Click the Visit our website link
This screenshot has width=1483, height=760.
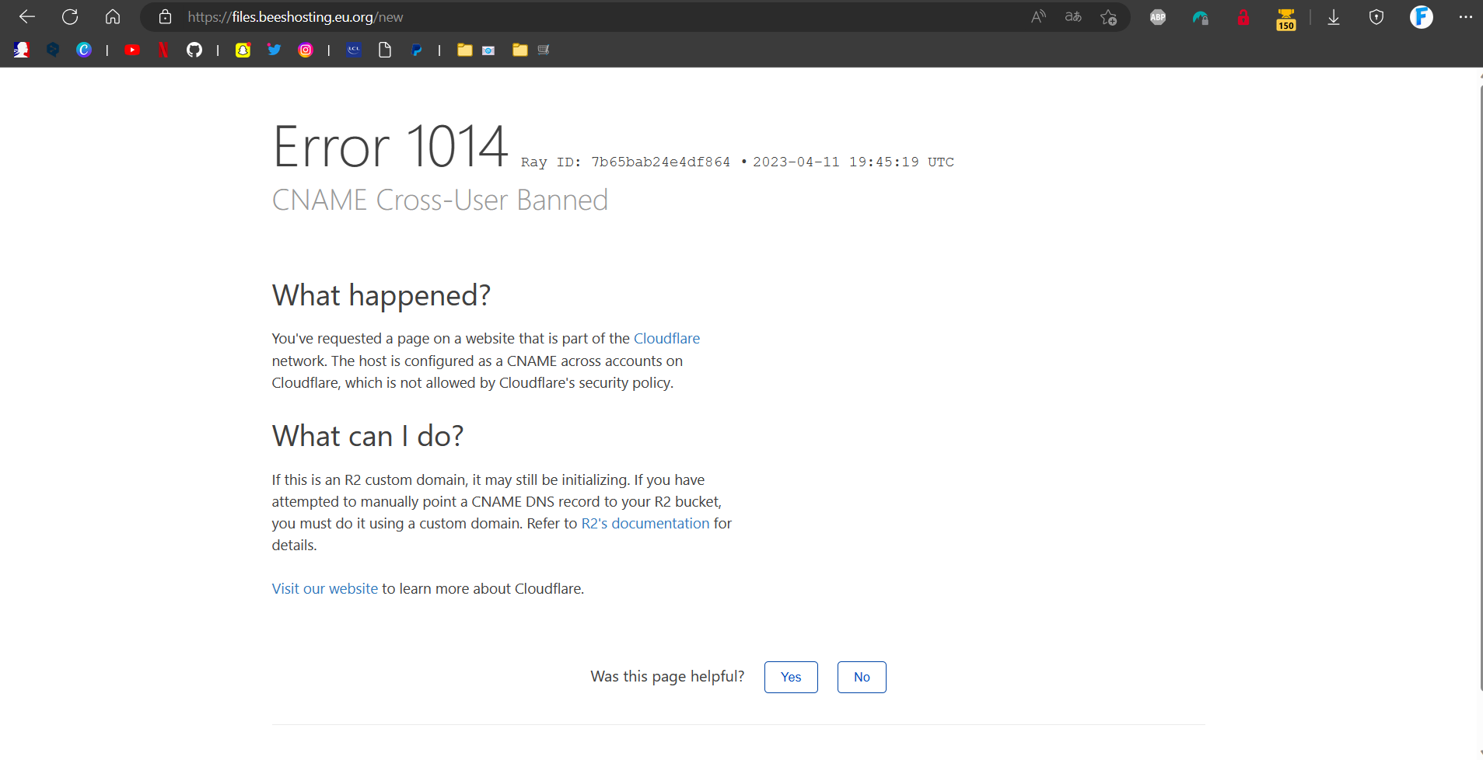[x=325, y=589]
